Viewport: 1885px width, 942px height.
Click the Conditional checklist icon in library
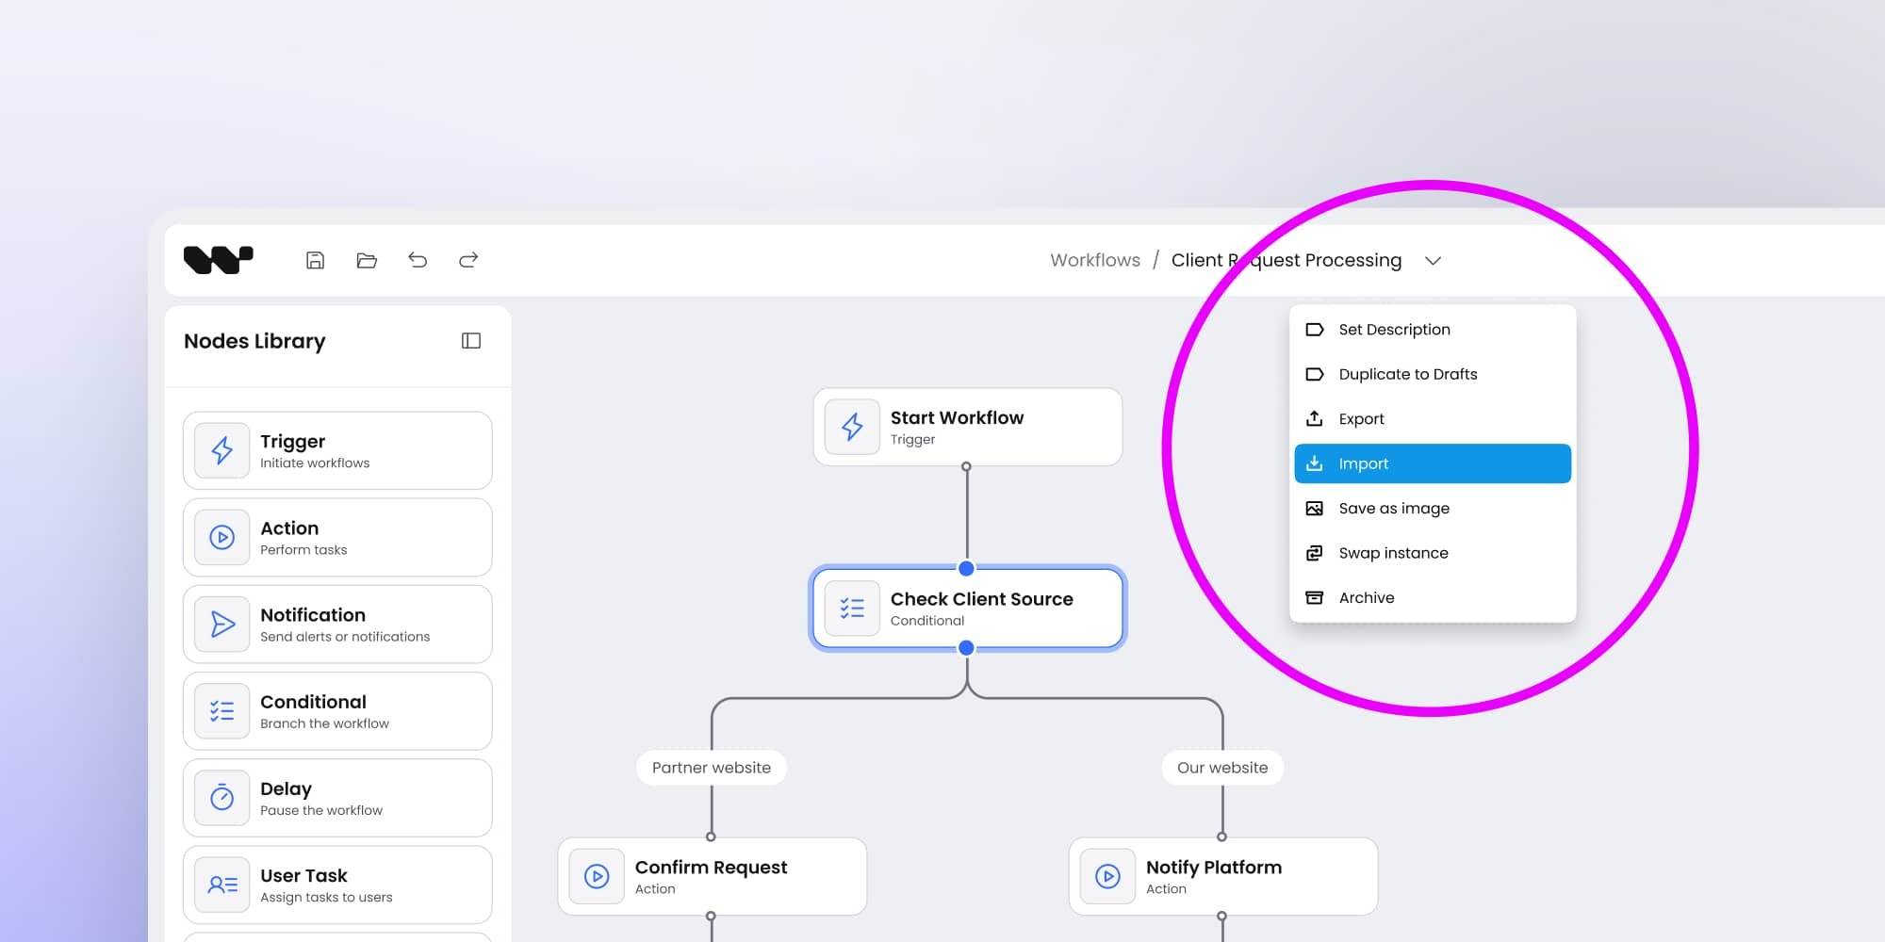tap(222, 711)
